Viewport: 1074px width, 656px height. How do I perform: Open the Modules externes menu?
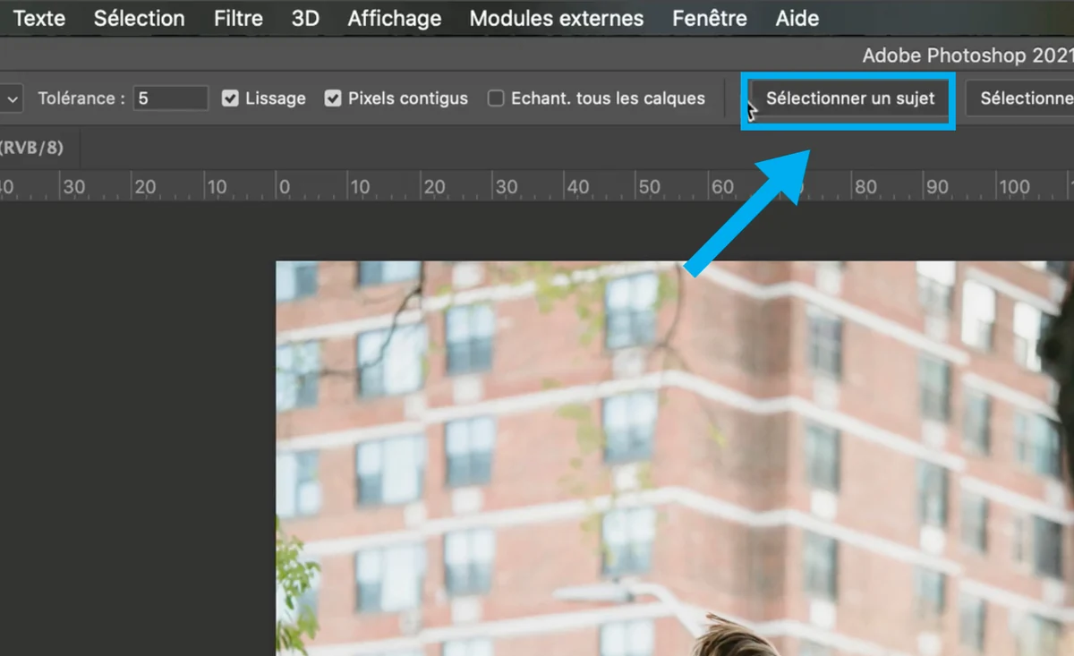[x=557, y=18]
